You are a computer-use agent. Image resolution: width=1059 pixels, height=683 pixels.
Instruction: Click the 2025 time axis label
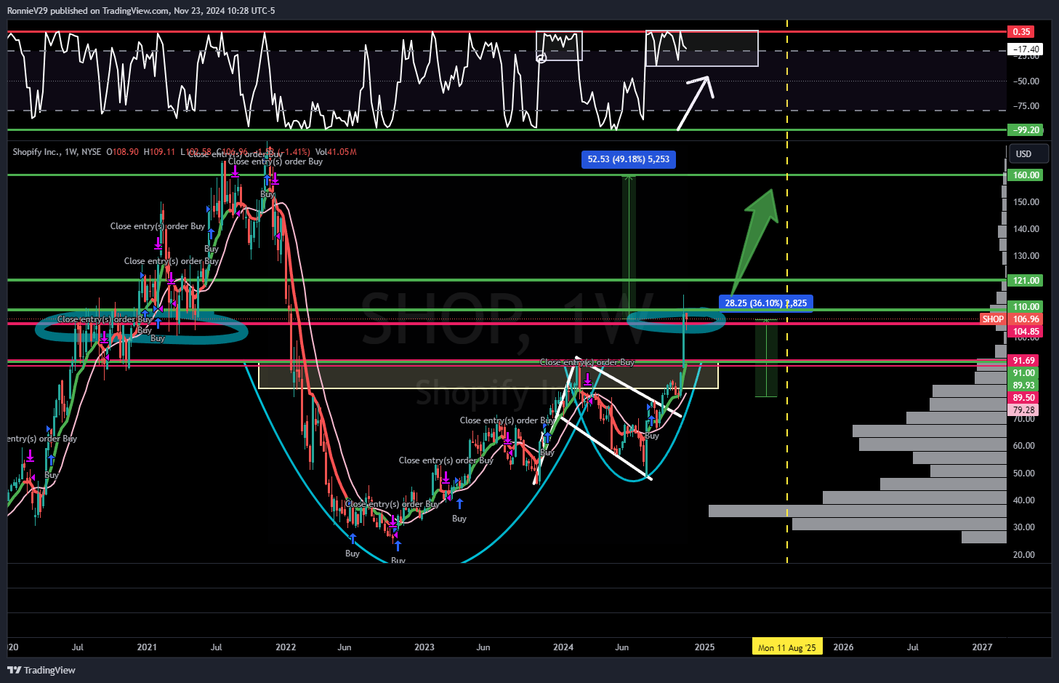704,647
